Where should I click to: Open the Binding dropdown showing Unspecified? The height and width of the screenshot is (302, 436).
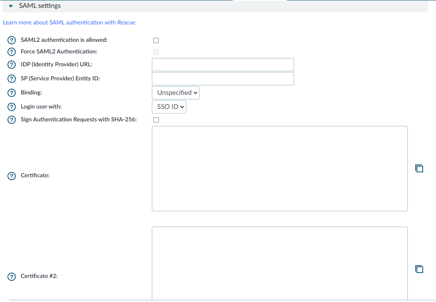pos(175,93)
